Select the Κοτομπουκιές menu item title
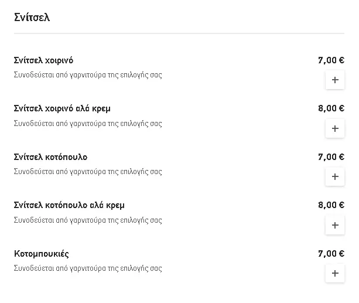 pyautogui.click(x=41, y=254)
